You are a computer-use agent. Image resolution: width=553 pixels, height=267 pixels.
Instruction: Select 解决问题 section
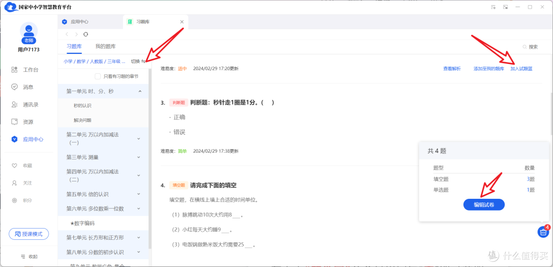click(82, 120)
